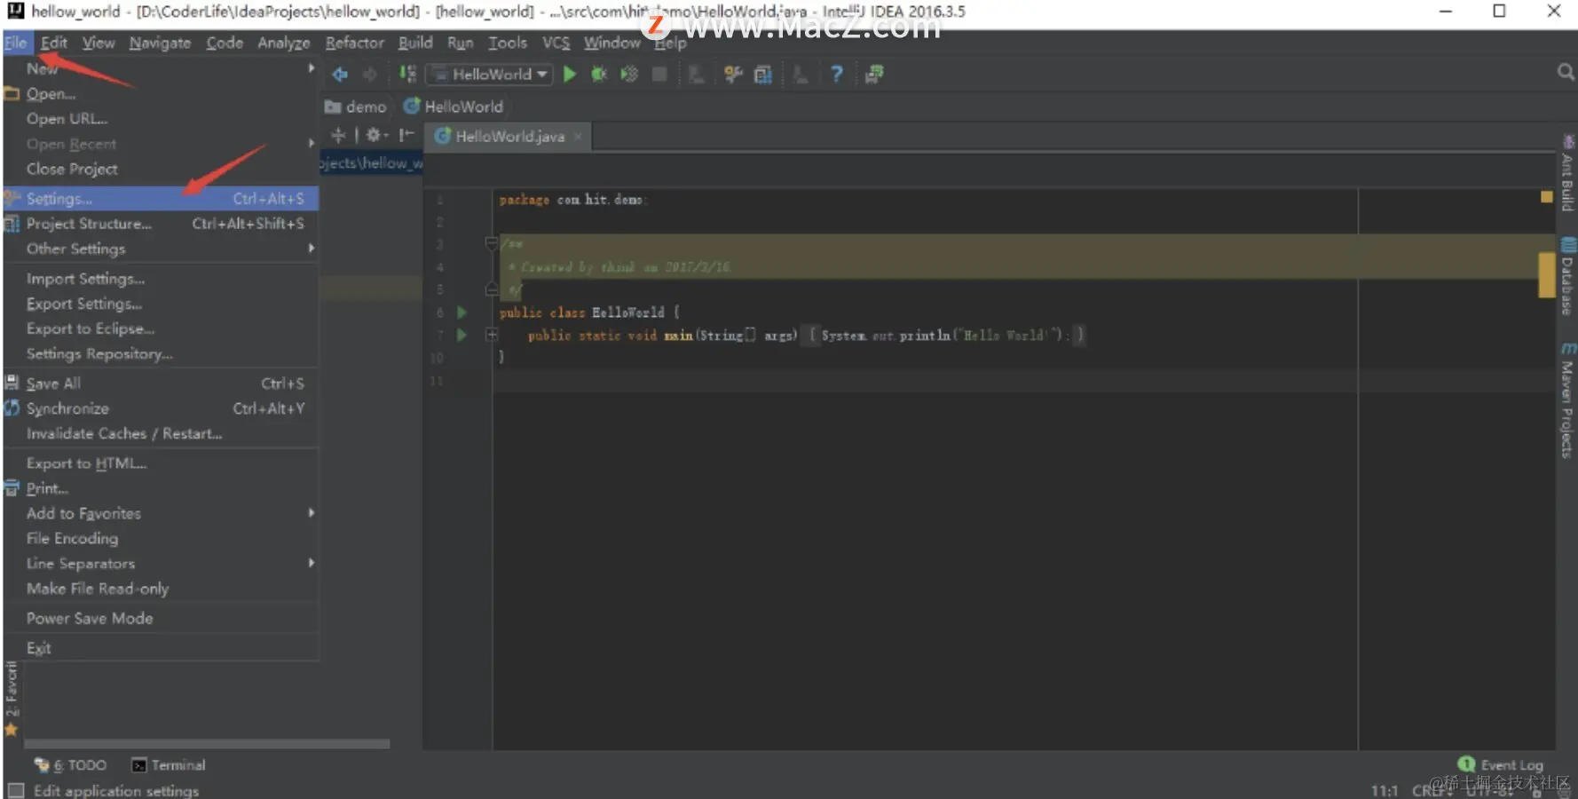The width and height of the screenshot is (1578, 799).
Task: Click the 11:1 cursor position status
Action: (1384, 790)
